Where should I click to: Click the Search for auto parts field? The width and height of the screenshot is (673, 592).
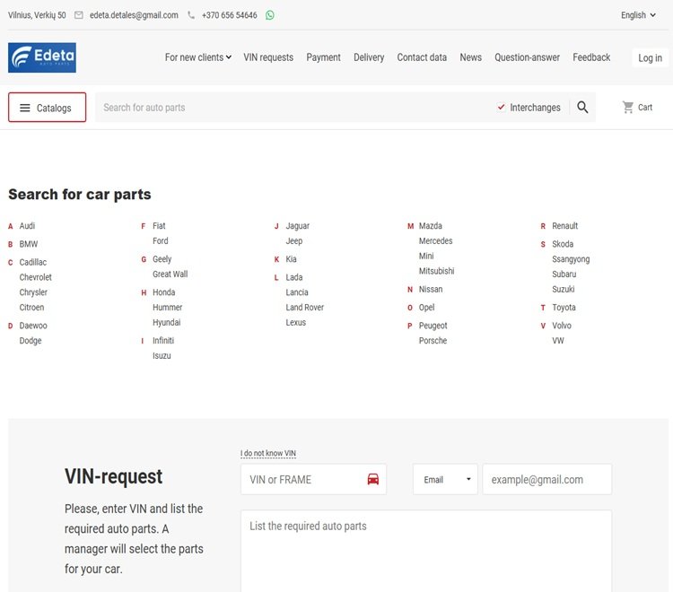point(292,108)
